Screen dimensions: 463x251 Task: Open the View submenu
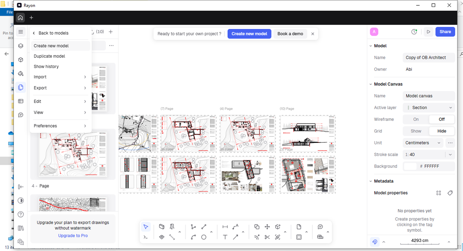click(x=60, y=112)
